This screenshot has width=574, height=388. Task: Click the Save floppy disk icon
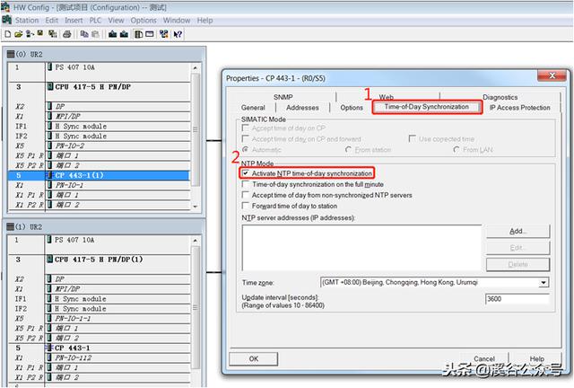tap(40, 33)
